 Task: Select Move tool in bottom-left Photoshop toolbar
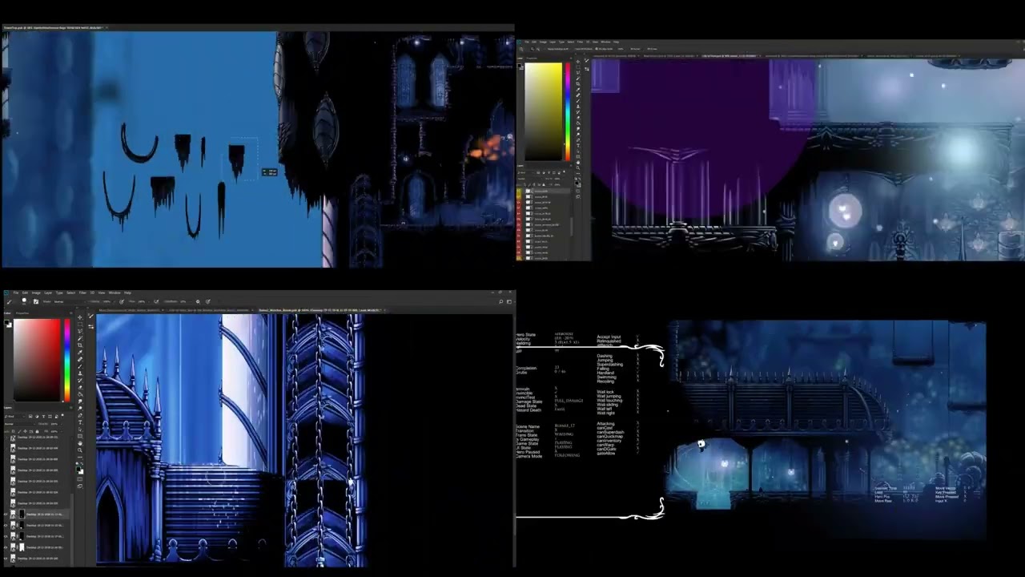tap(80, 318)
